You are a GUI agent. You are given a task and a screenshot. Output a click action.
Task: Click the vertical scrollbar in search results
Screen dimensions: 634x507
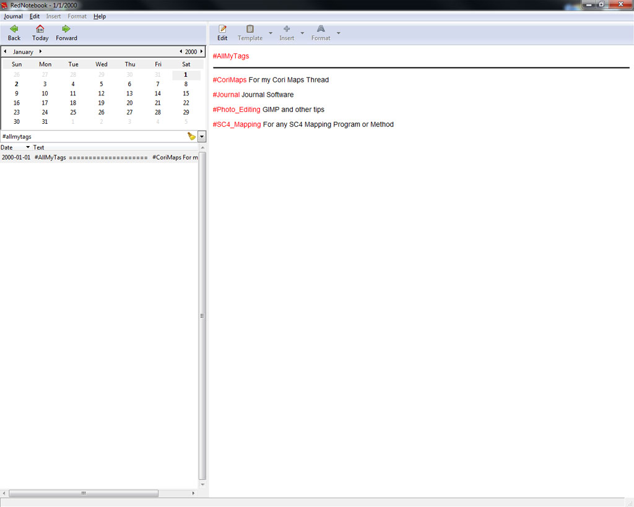[x=202, y=315]
